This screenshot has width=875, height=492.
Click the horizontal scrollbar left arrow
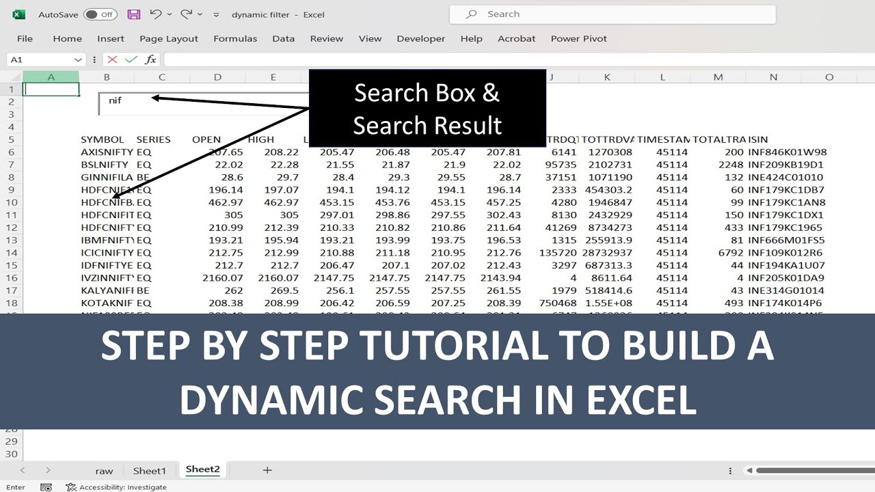pyautogui.click(x=749, y=470)
